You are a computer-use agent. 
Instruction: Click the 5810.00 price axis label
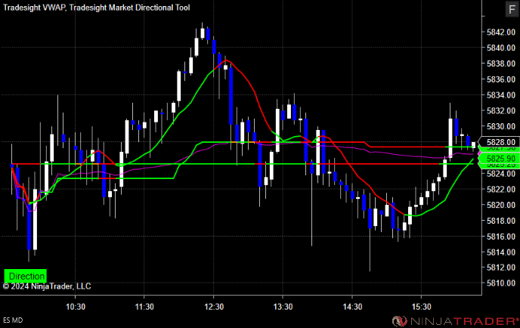pyautogui.click(x=501, y=283)
